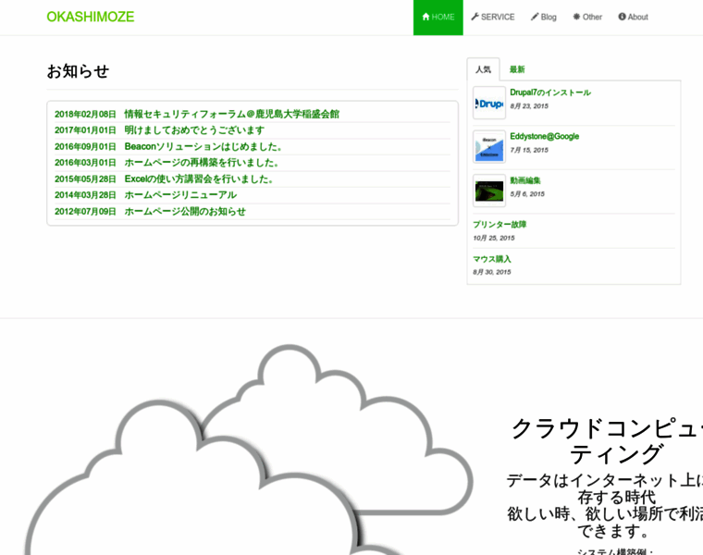This screenshot has width=703, height=555.
Task: Click the 8月 23, 2015 date text
Action: (529, 106)
